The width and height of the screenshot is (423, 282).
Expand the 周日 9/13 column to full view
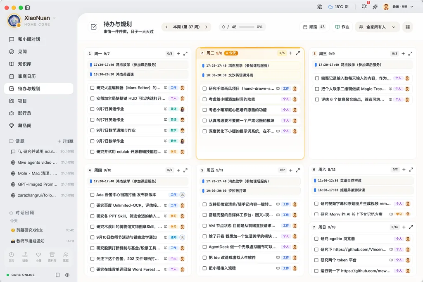click(411, 227)
